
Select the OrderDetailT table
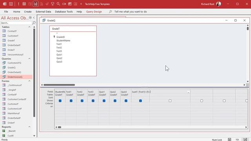14,45
